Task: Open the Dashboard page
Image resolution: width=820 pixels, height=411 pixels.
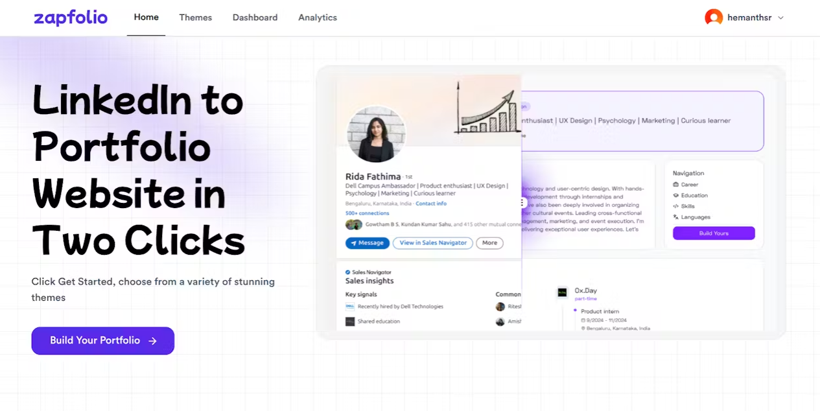Action: point(255,18)
